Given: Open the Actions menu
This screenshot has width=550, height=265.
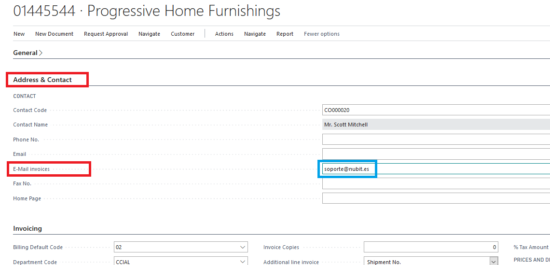Looking at the screenshot, I should (x=224, y=34).
